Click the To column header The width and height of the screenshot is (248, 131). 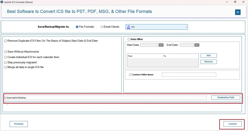pos(181,56)
